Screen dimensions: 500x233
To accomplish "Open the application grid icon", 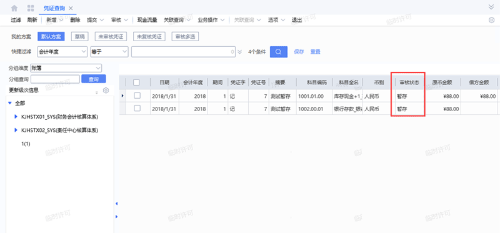I will (x=31, y=8).
